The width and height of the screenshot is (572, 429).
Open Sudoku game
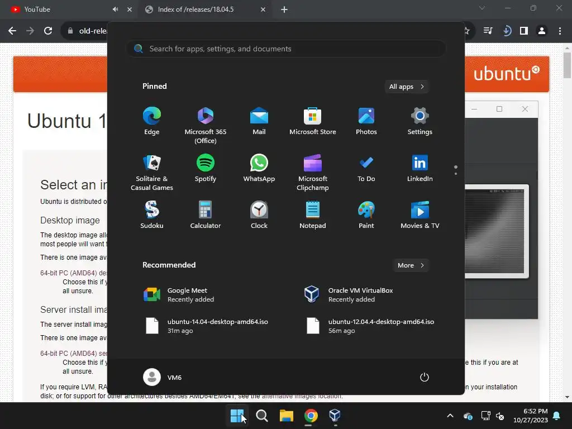152,215
